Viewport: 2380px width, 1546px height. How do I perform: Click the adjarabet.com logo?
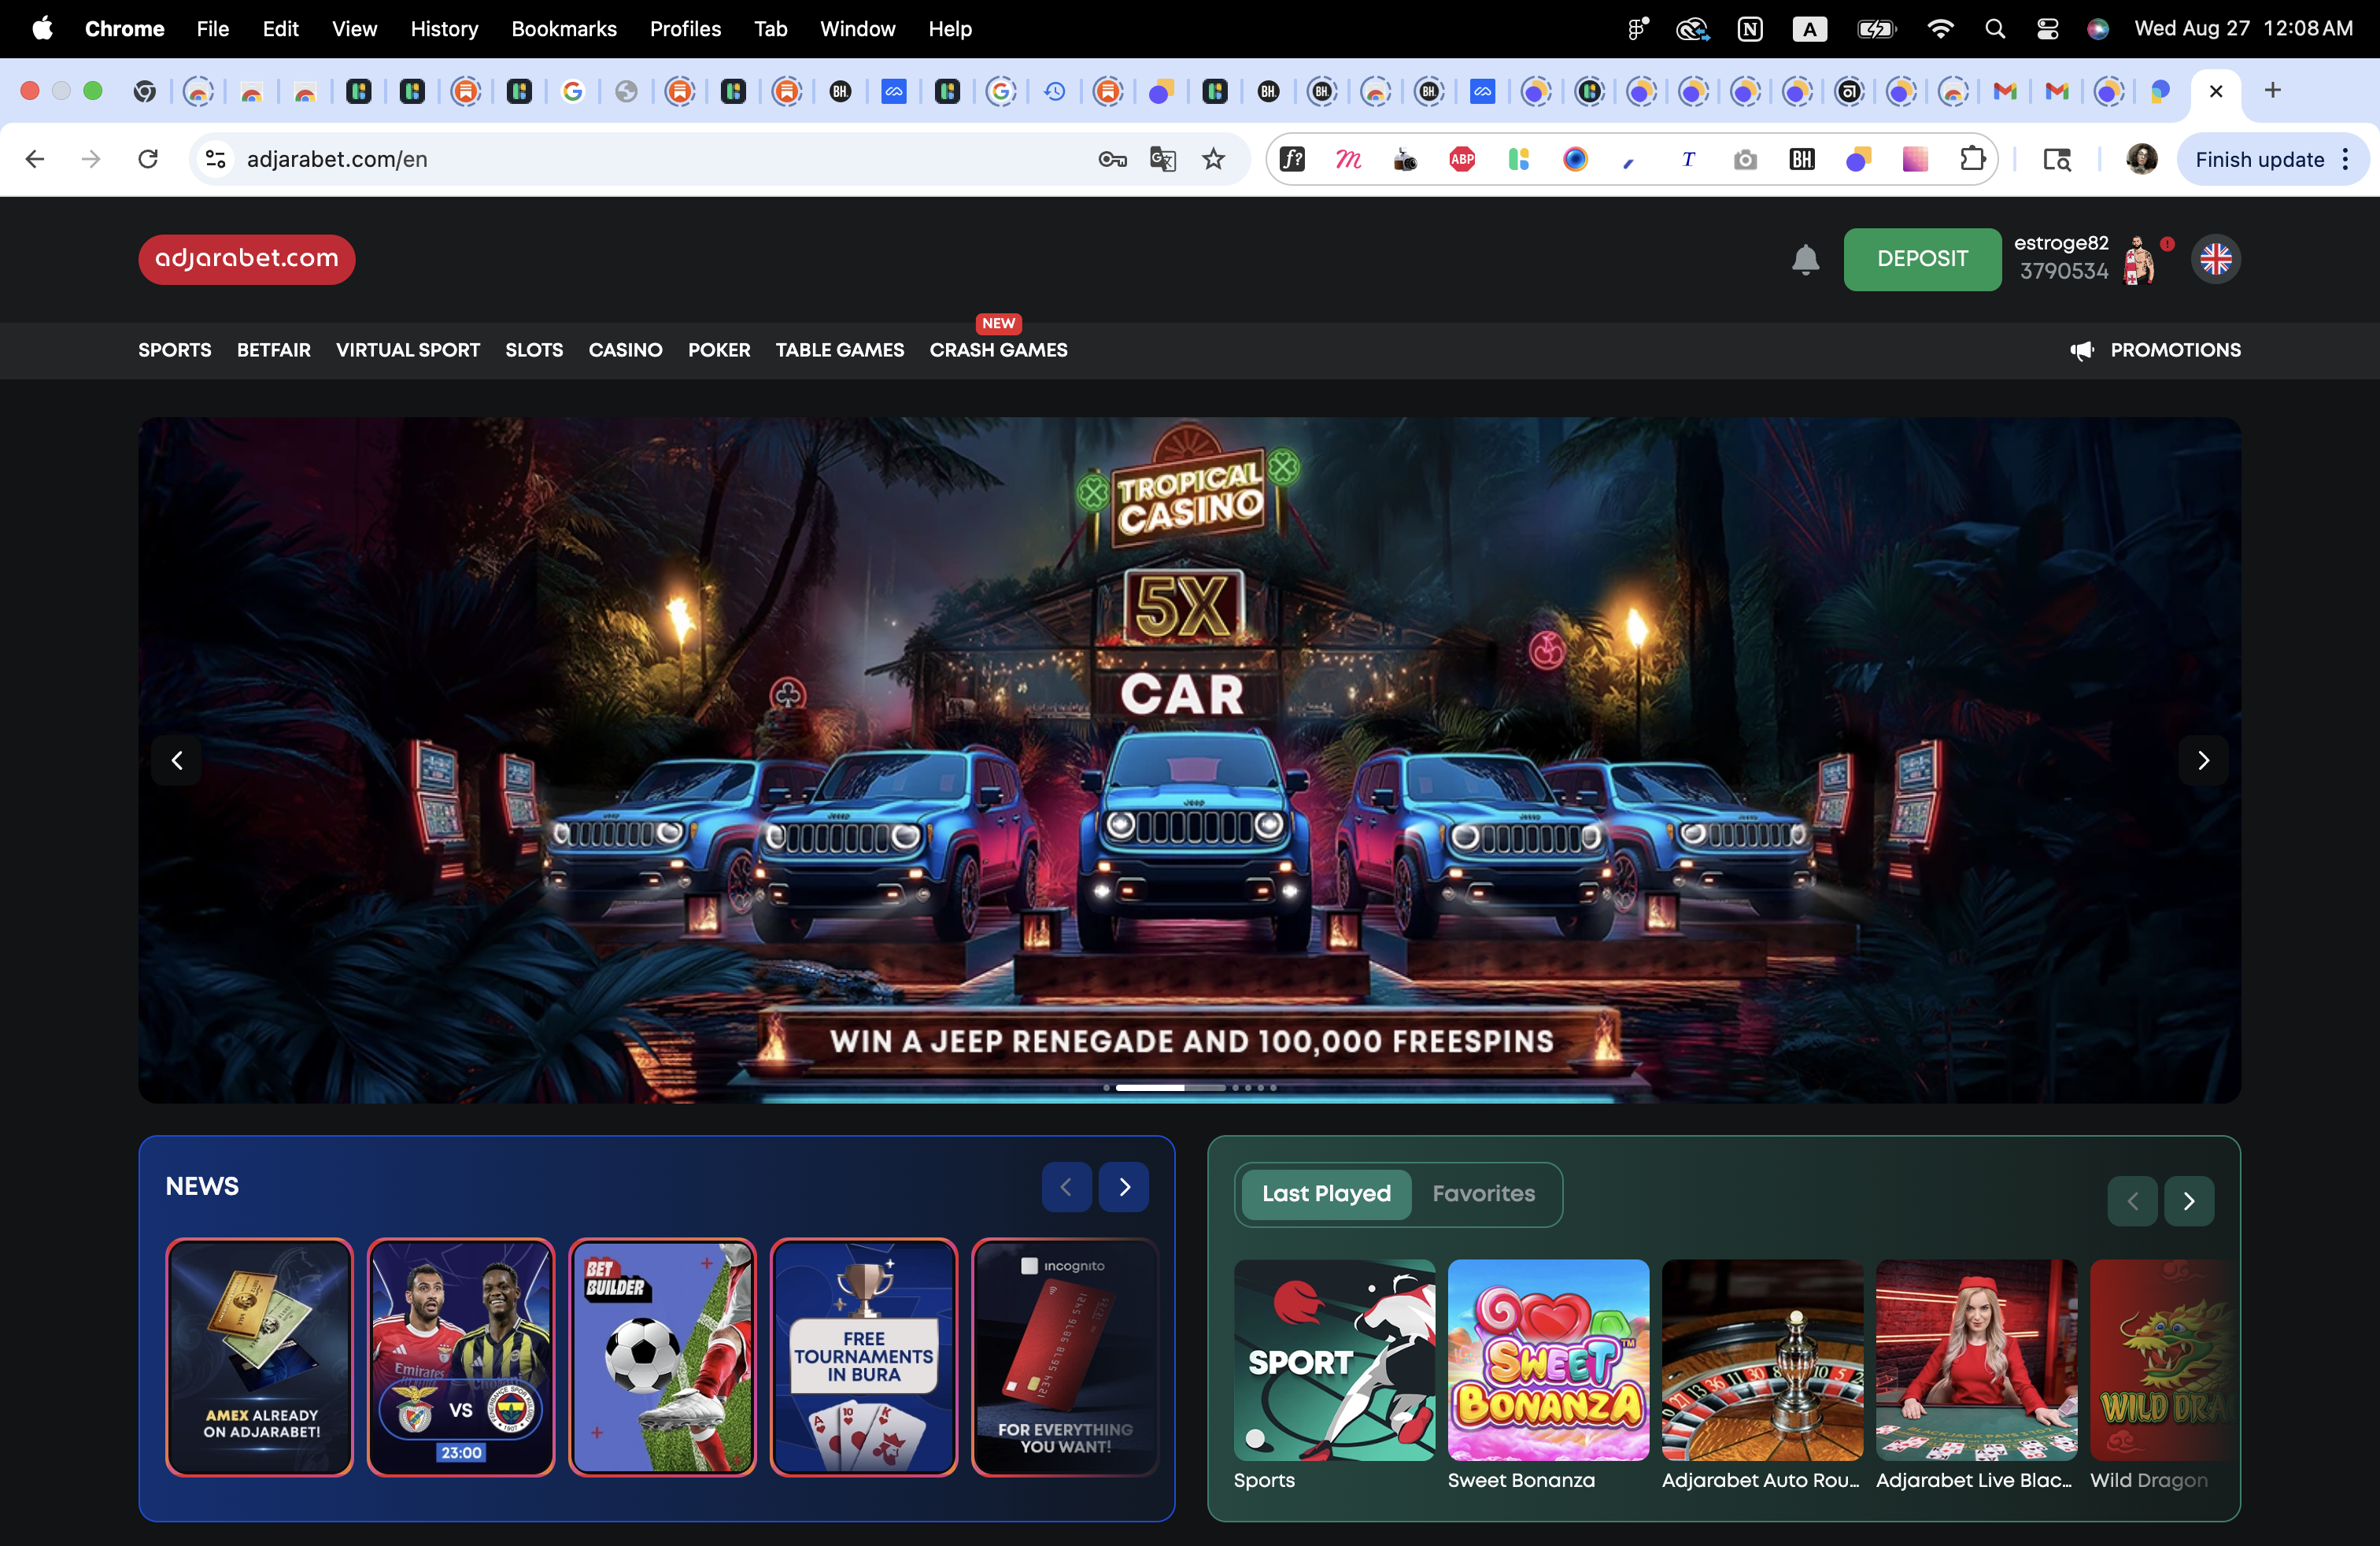pos(247,259)
